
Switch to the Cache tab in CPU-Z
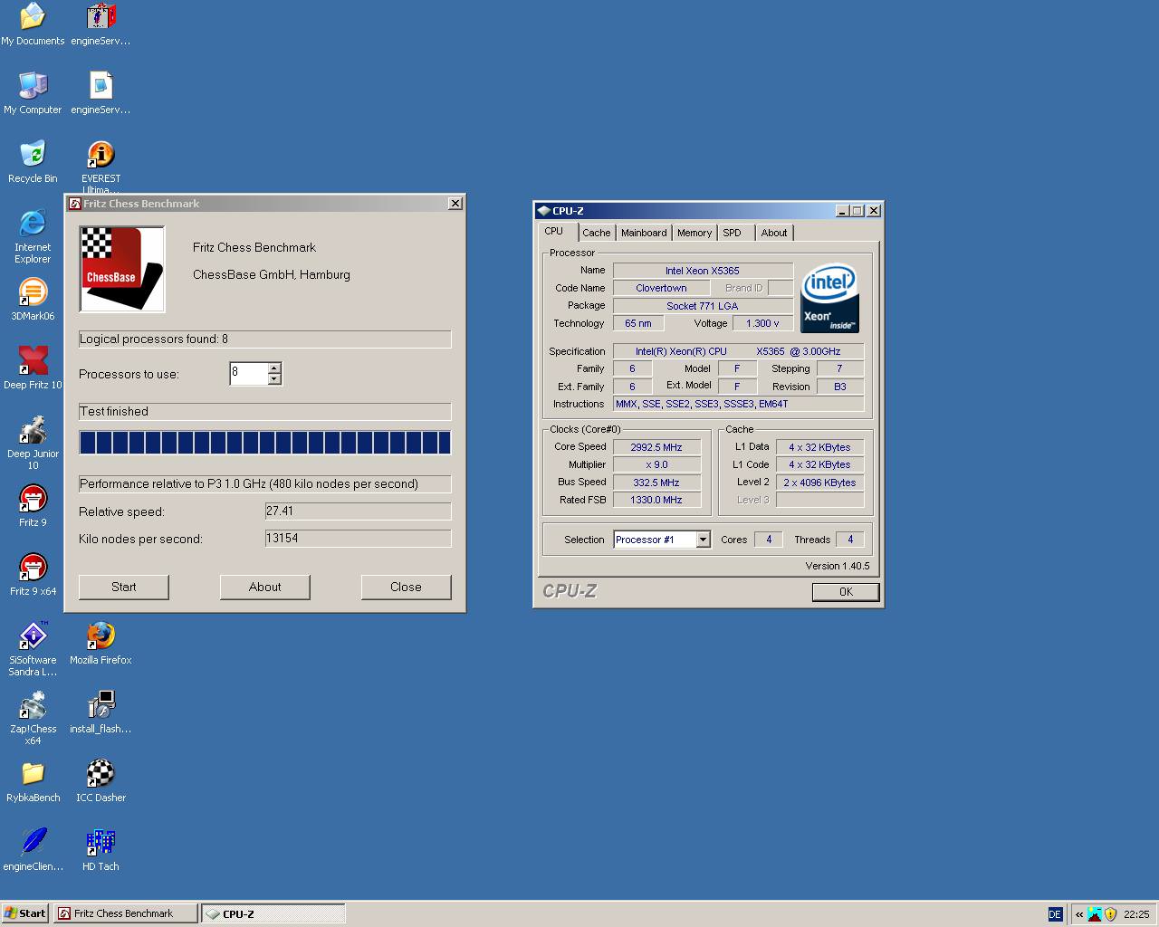coord(596,233)
